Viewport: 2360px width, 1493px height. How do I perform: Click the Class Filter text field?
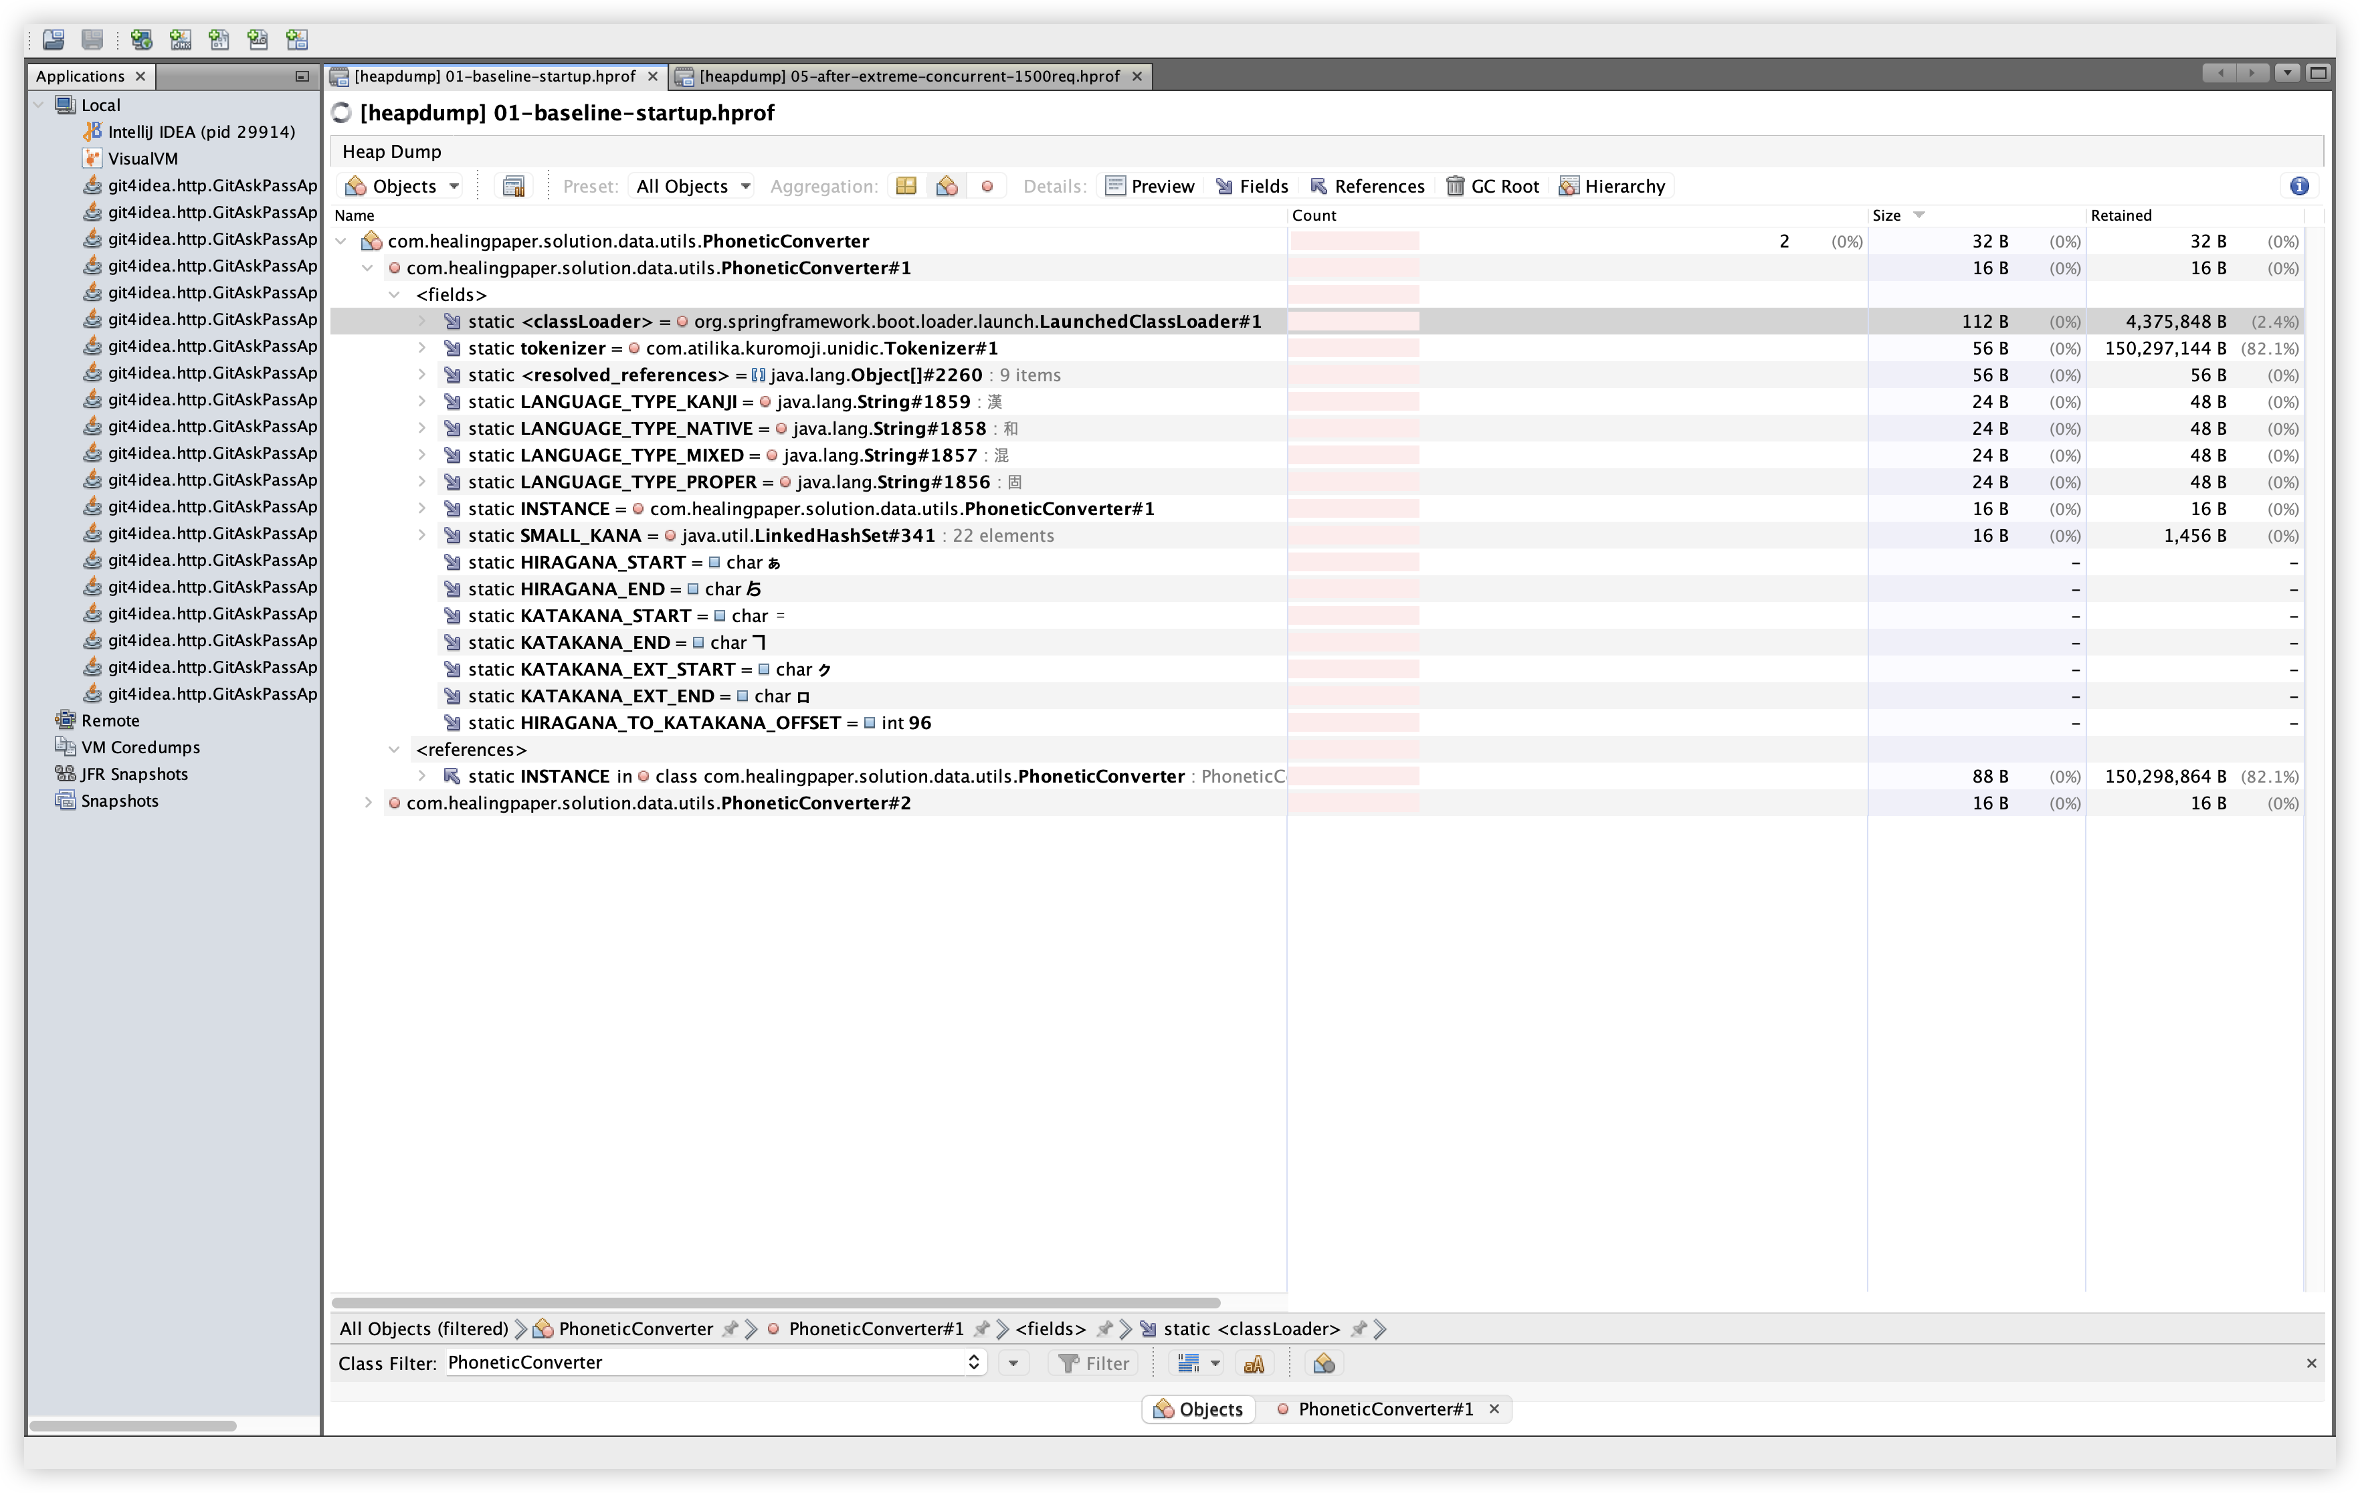pos(706,1363)
